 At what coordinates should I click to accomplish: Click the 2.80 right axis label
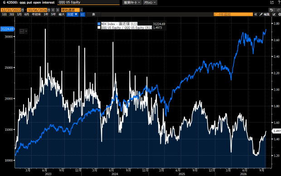[276, 24]
